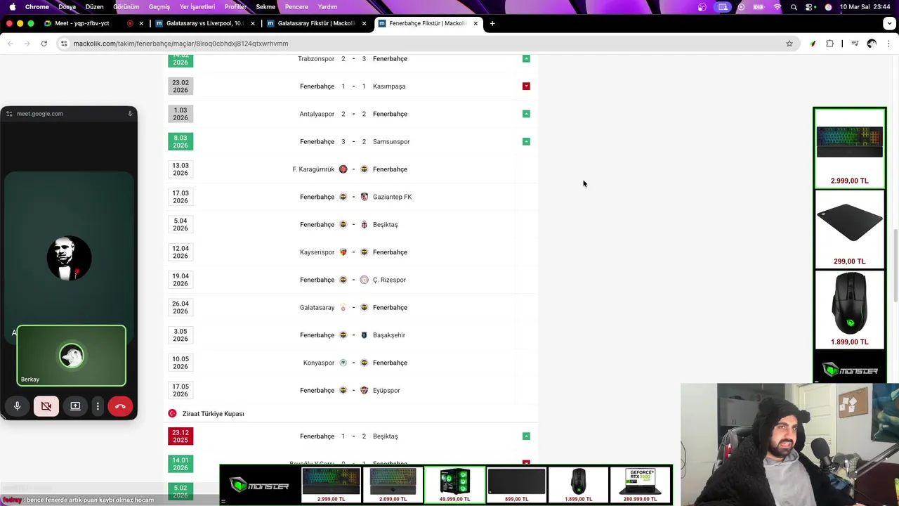Open desktop PC ad priced 49.999,00 TL
This screenshot has width=899, height=506.
(x=454, y=485)
